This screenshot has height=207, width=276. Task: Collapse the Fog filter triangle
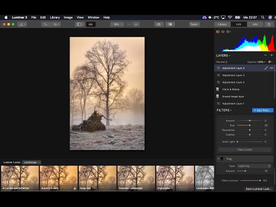[218, 159]
